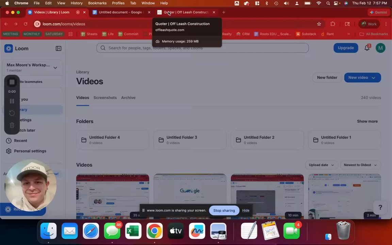
Task: Open Safari from the dock
Action: (x=91, y=231)
